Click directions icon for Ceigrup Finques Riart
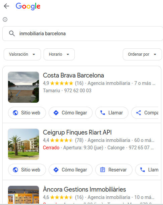Viewport: 163px width, 205px height. pos(56,170)
